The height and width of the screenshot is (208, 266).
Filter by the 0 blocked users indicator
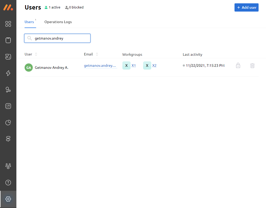coord(74,7)
